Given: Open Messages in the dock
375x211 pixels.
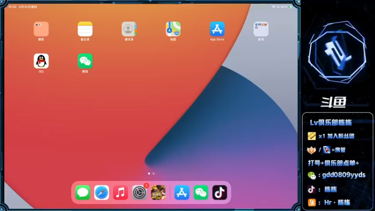Looking at the screenshot, I should click(83, 192).
